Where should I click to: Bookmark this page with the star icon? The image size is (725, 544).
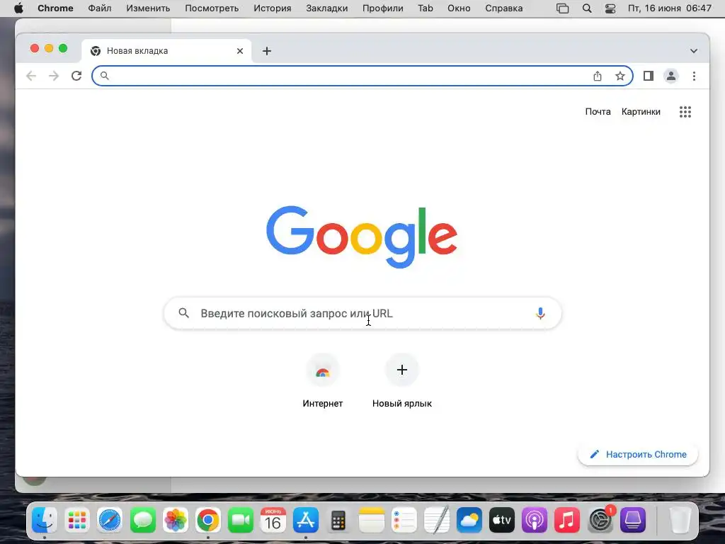point(620,76)
